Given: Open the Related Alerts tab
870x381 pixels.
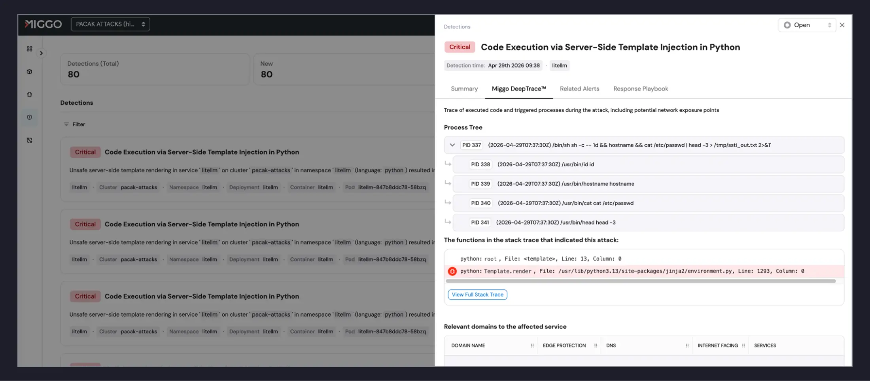Looking at the screenshot, I should tap(579, 89).
